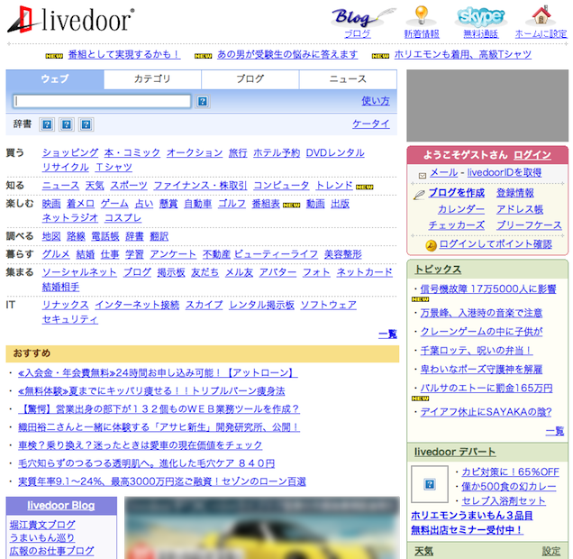The image size is (573, 559).
Task: Open the チェッカーズ link
Action: tap(457, 225)
